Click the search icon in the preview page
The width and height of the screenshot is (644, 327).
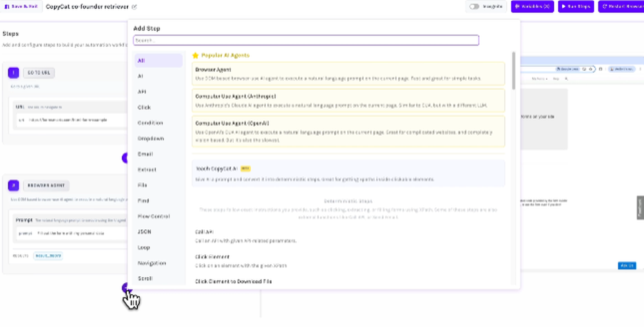(566, 79)
